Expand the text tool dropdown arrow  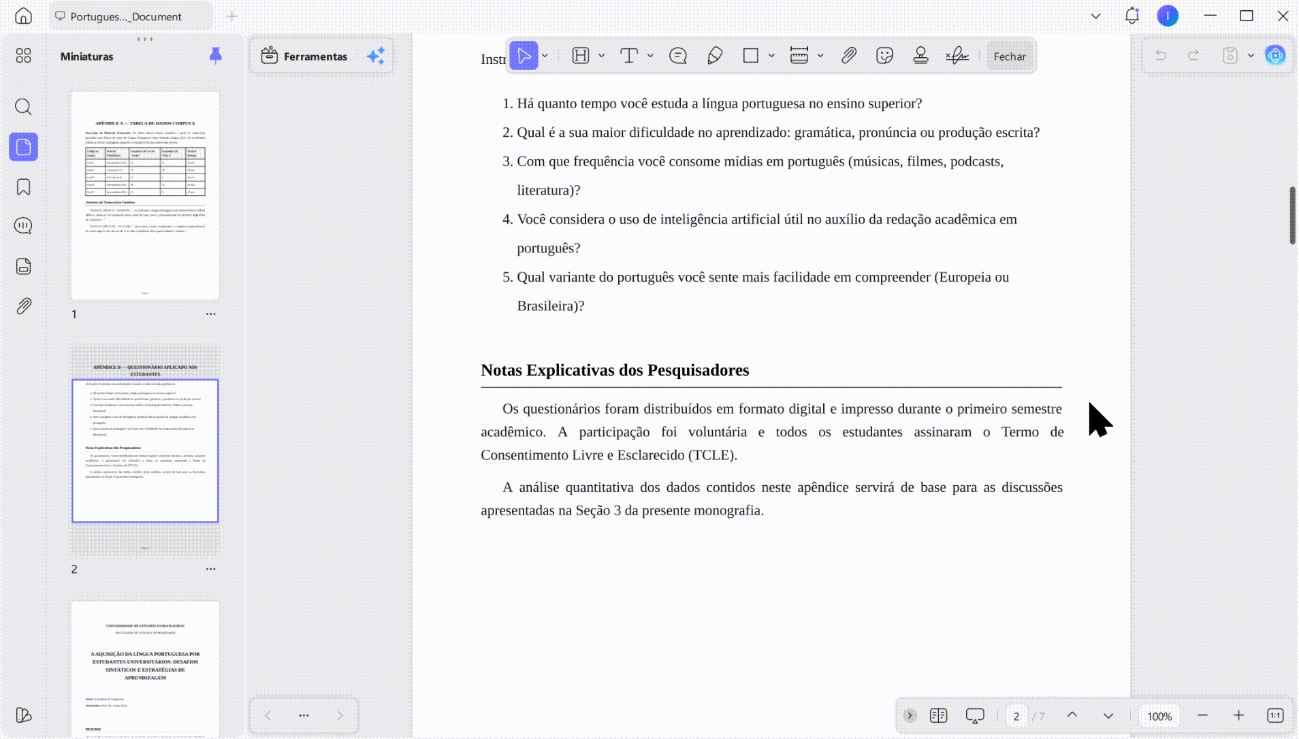click(651, 56)
